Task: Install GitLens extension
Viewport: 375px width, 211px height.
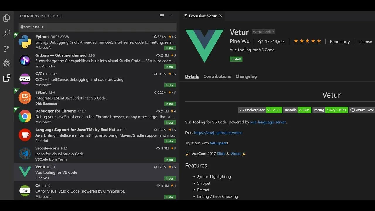Action: [x=170, y=67]
